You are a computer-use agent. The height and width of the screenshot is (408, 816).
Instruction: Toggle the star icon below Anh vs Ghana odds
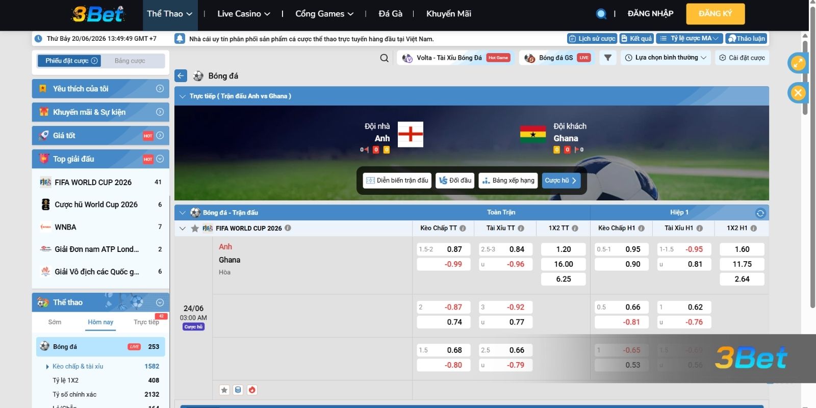[224, 390]
